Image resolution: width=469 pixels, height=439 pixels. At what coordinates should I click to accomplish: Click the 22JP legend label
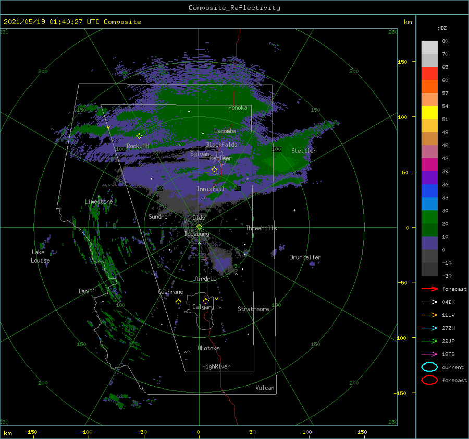click(x=448, y=341)
